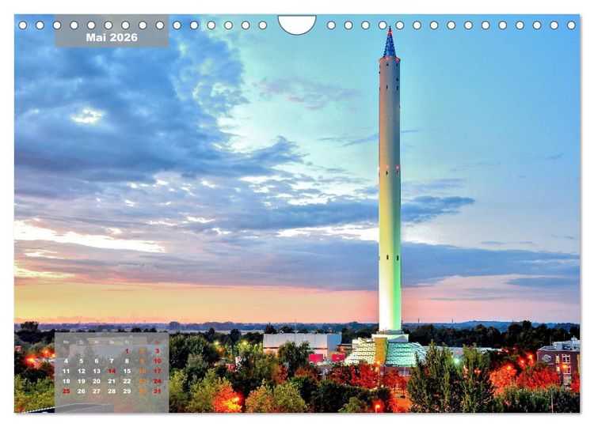Image resolution: width=594 pixels, height=427 pixels.
Task: Select day 4 in the calendar grid
Action: pos(66,361)
